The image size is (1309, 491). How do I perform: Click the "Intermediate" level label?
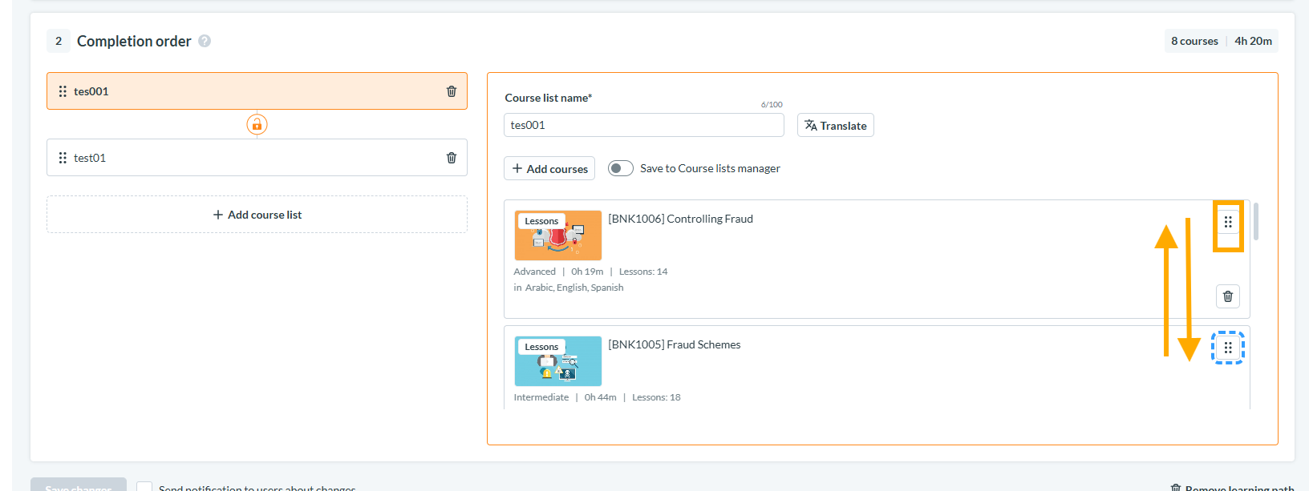[x=541, y=397]
